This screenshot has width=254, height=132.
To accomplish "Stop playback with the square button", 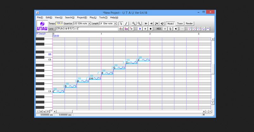I will [150, 29].
